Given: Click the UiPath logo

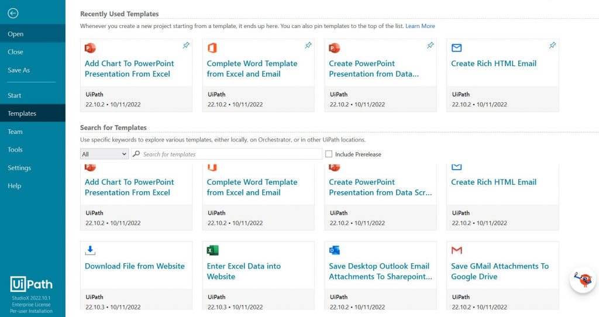Looking at the screenshot, I should pyautogui.click(x=32, y=284).
